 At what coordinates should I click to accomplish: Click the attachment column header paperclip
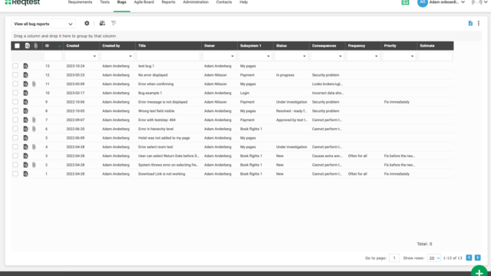tap(36, 46)
